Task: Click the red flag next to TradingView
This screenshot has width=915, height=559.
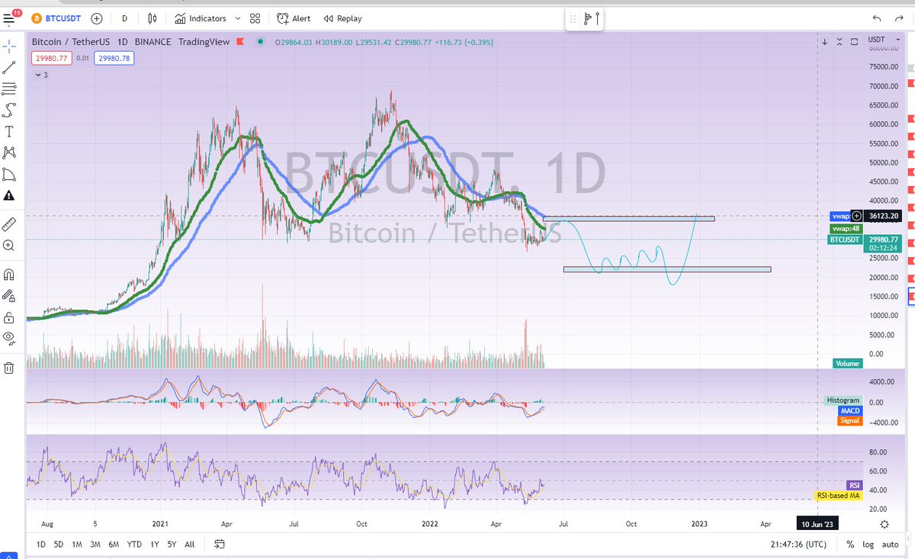Action: tap(241, 42)
